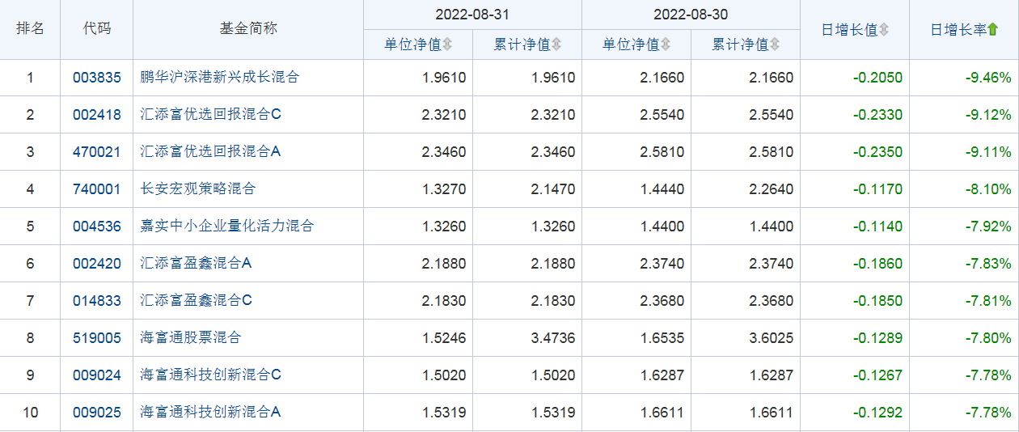Select the -0.2330 daily growth value
1019x432 pixels.
[877, 115]
